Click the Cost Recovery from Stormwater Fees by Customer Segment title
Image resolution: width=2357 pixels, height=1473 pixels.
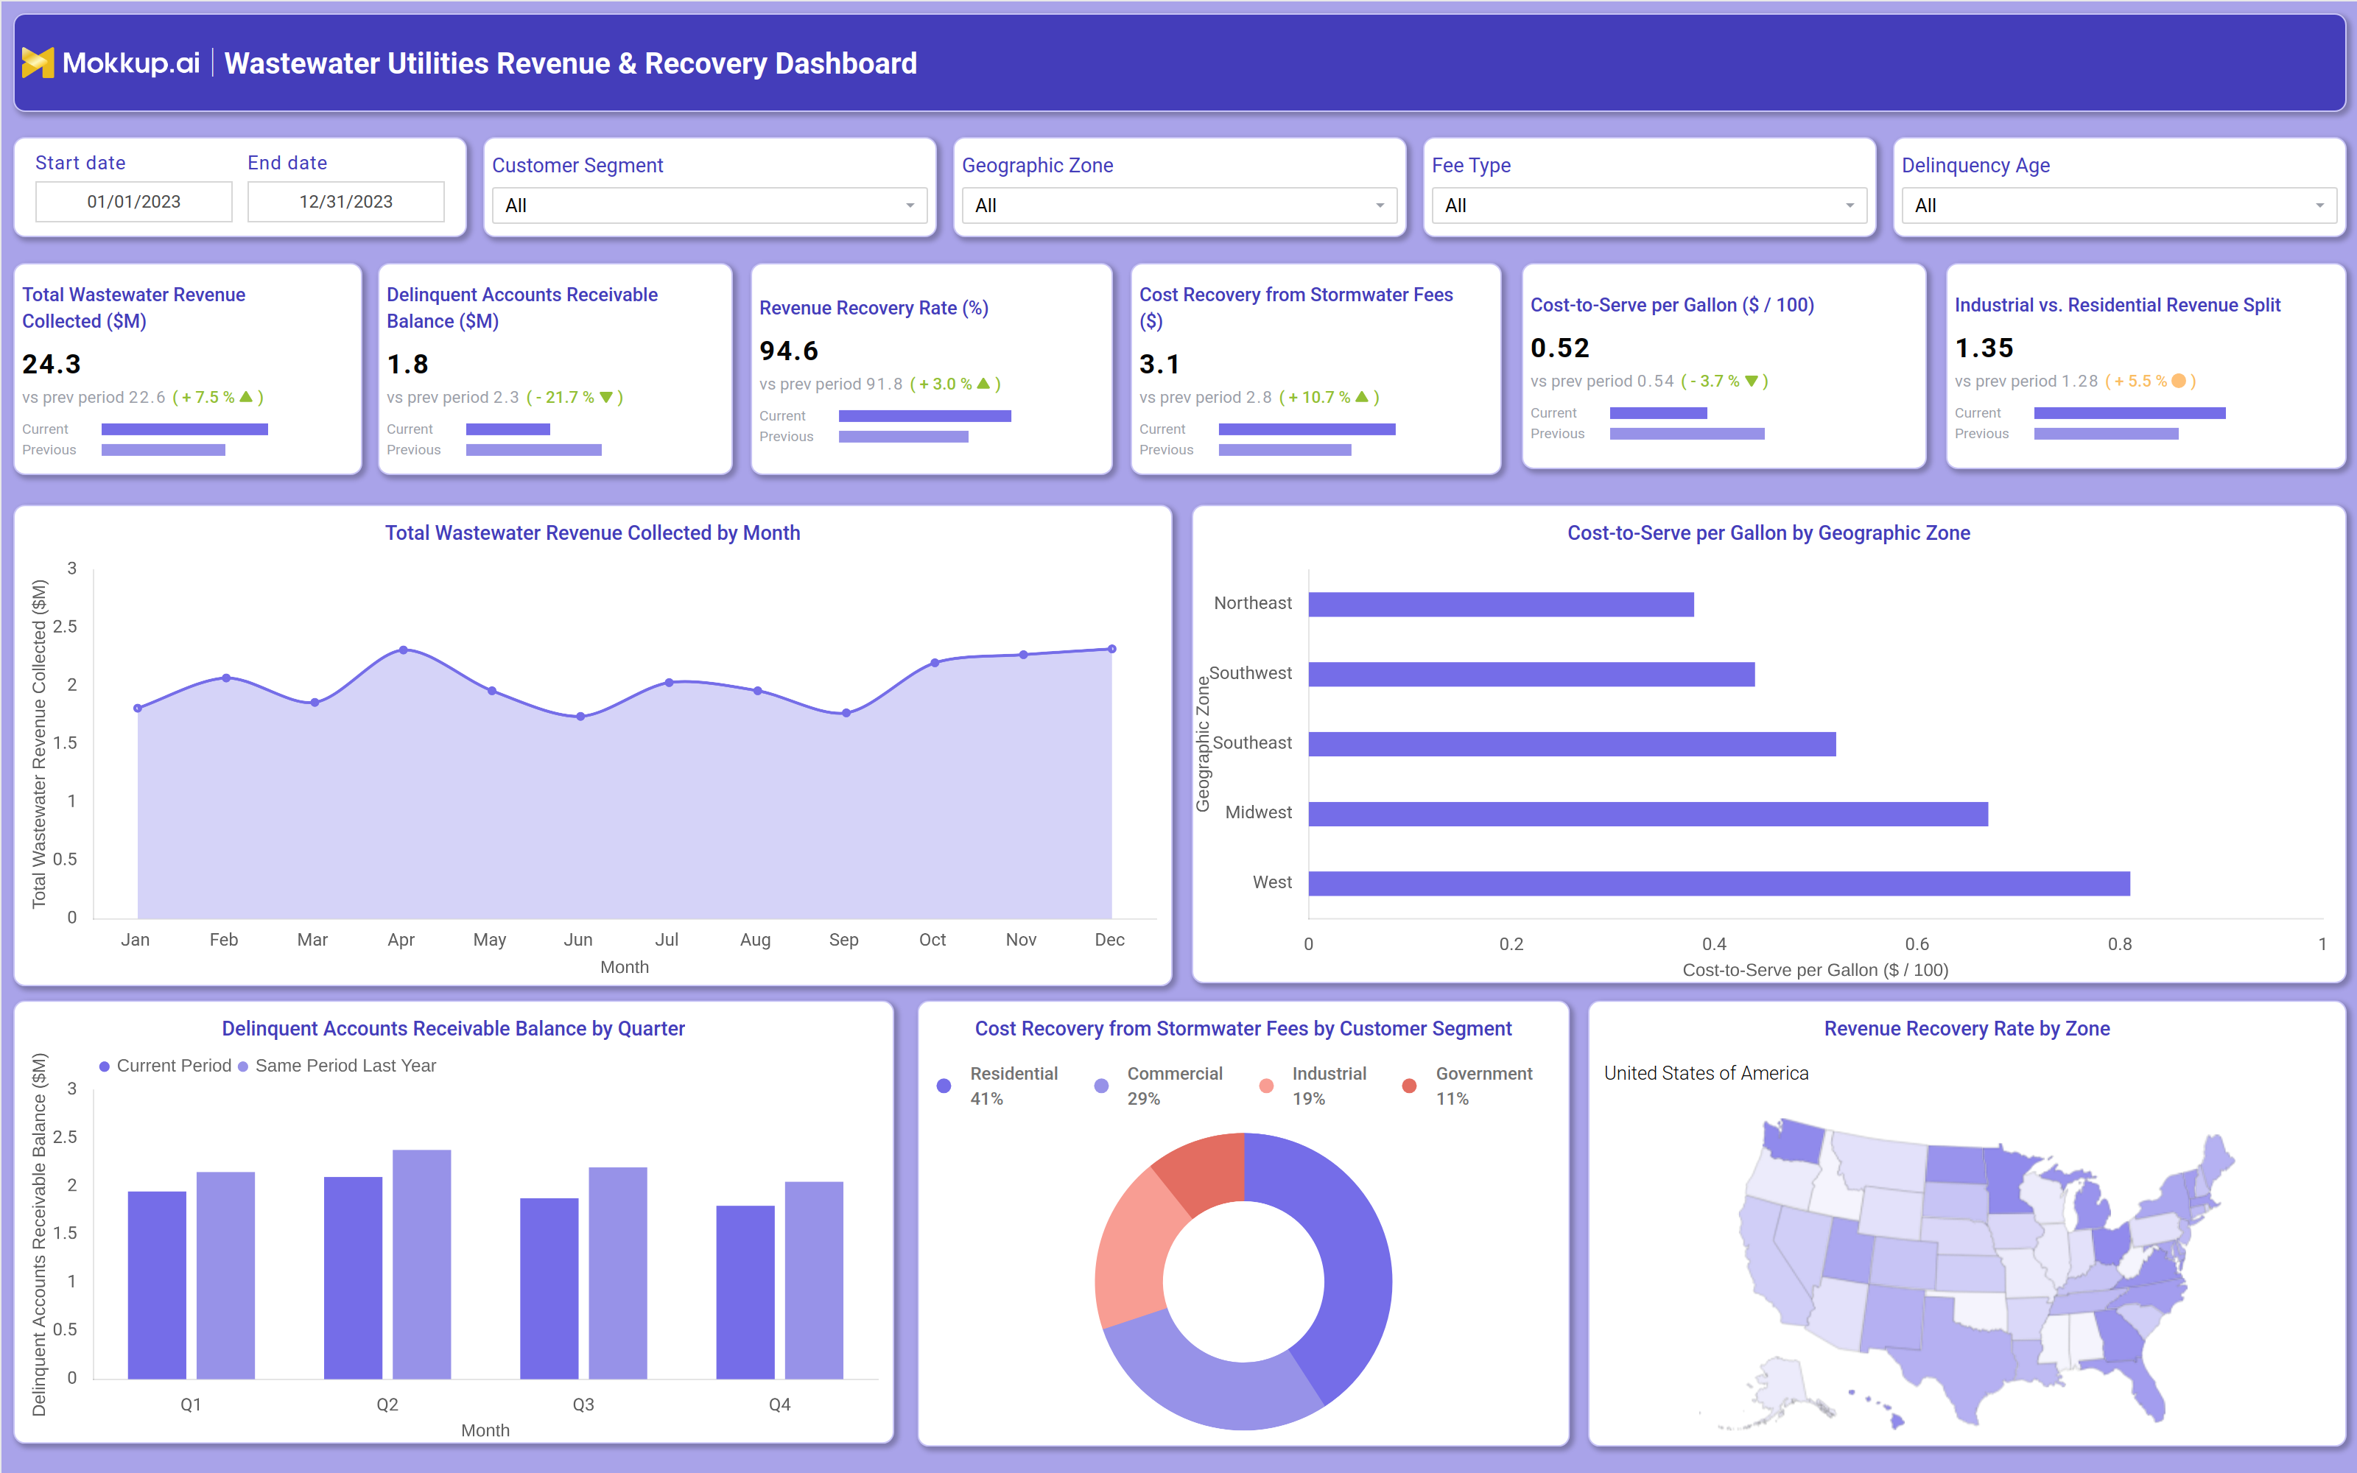coord(1243,1029)
